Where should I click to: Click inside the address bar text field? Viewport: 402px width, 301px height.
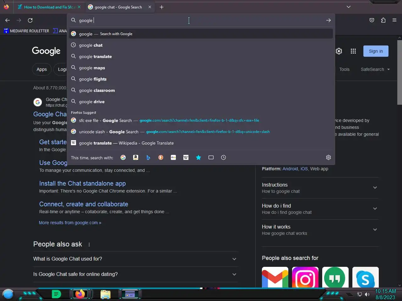point(201,20)
